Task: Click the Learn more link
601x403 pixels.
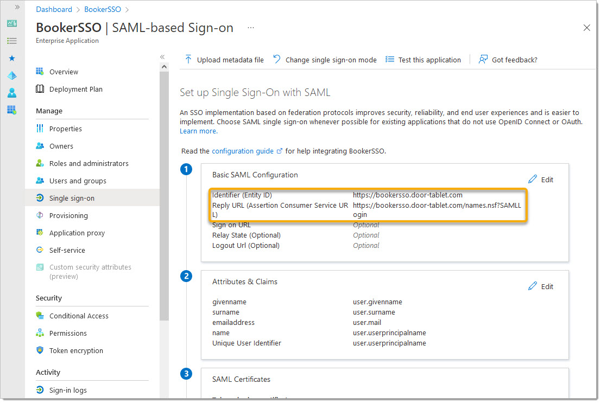Action: 198,131
